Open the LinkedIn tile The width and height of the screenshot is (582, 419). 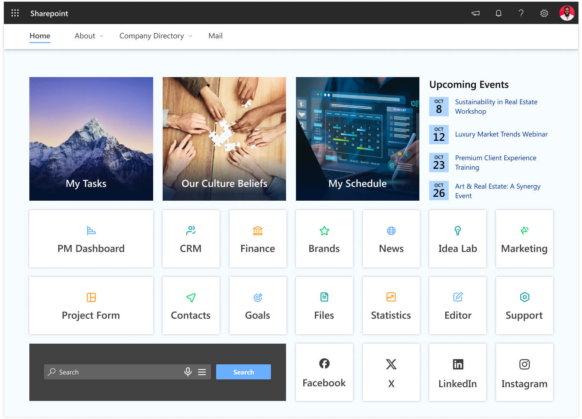point(457,372)
